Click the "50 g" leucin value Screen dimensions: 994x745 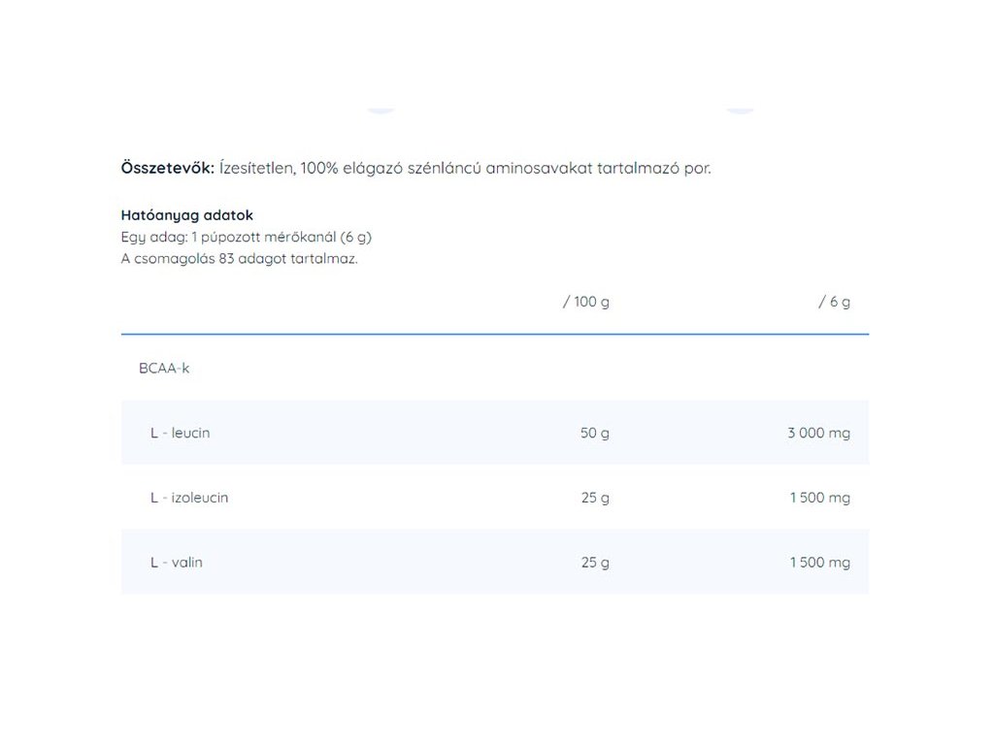click(595, 433)
